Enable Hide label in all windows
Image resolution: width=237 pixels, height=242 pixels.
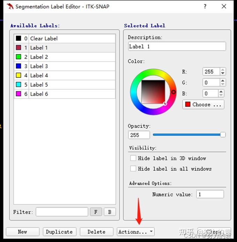coord(133,169)
